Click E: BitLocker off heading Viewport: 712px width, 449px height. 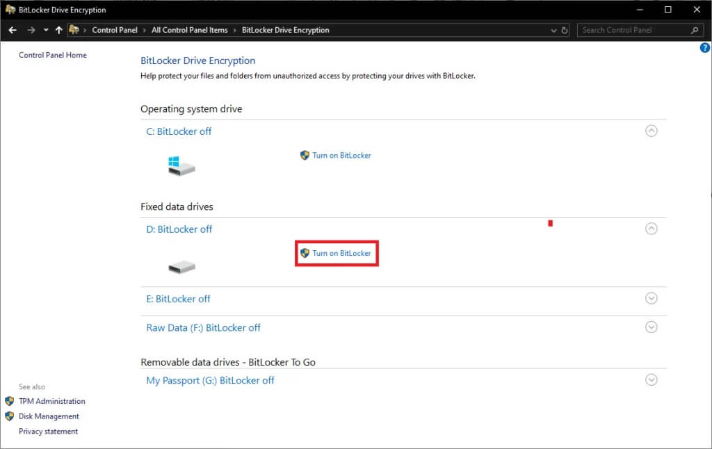pyautogui.click(x=178, y=299)
